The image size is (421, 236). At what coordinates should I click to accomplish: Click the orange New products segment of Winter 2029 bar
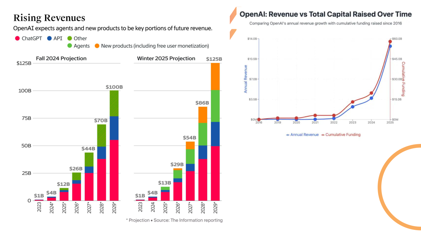(215, 77)
